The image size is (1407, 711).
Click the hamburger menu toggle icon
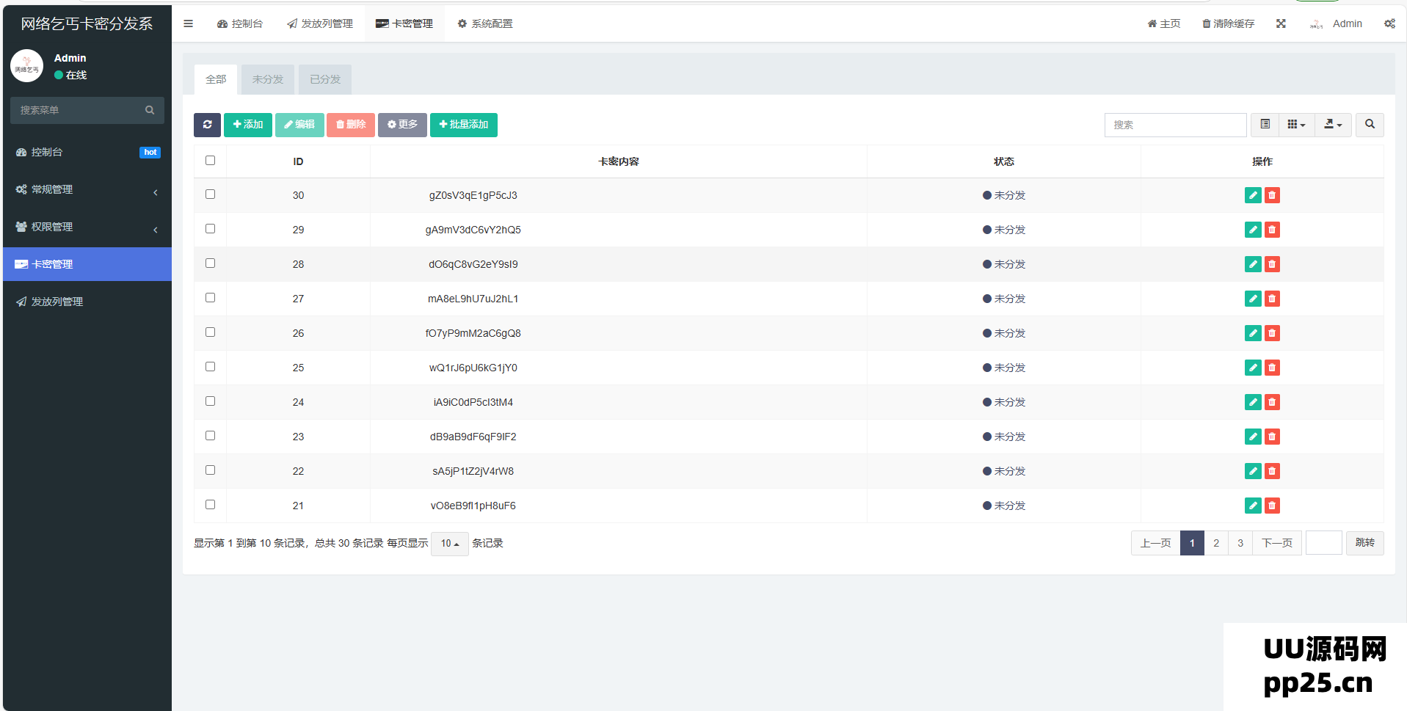pyautogui.click(x=188, y=23)
